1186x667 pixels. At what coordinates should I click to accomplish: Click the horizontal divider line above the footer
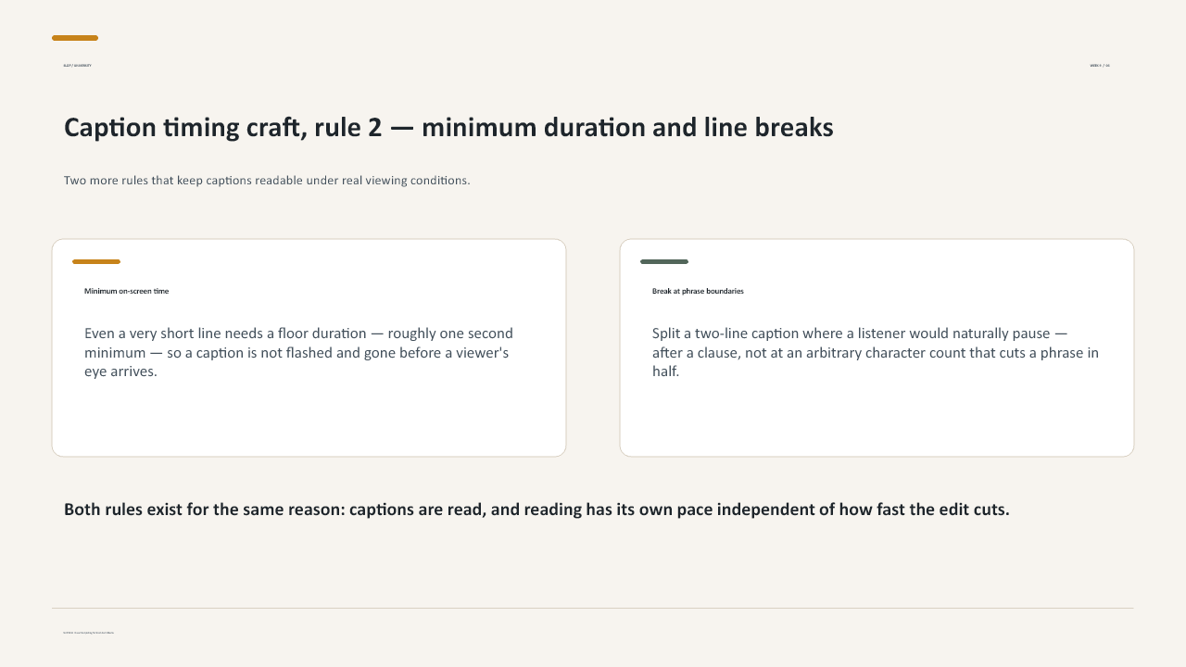(593, 609)
